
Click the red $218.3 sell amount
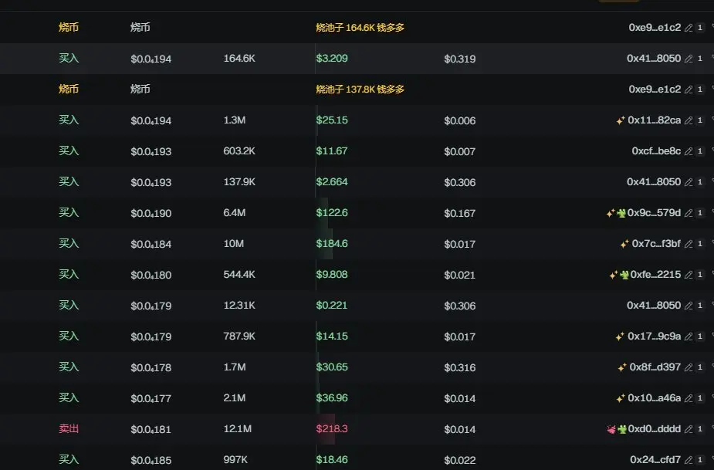coord(332,429)
